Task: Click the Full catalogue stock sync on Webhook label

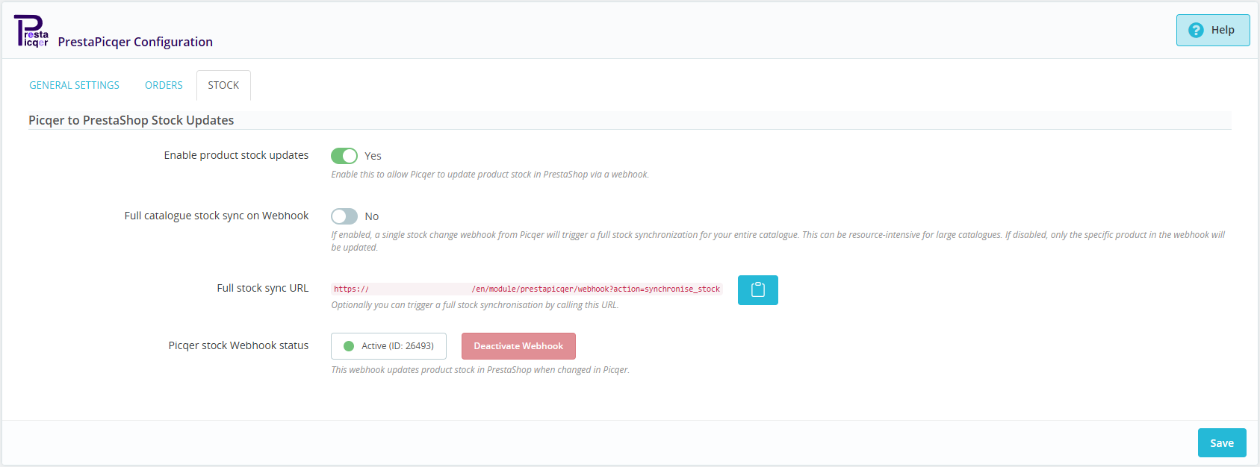Action: click(x=216, y=216)
